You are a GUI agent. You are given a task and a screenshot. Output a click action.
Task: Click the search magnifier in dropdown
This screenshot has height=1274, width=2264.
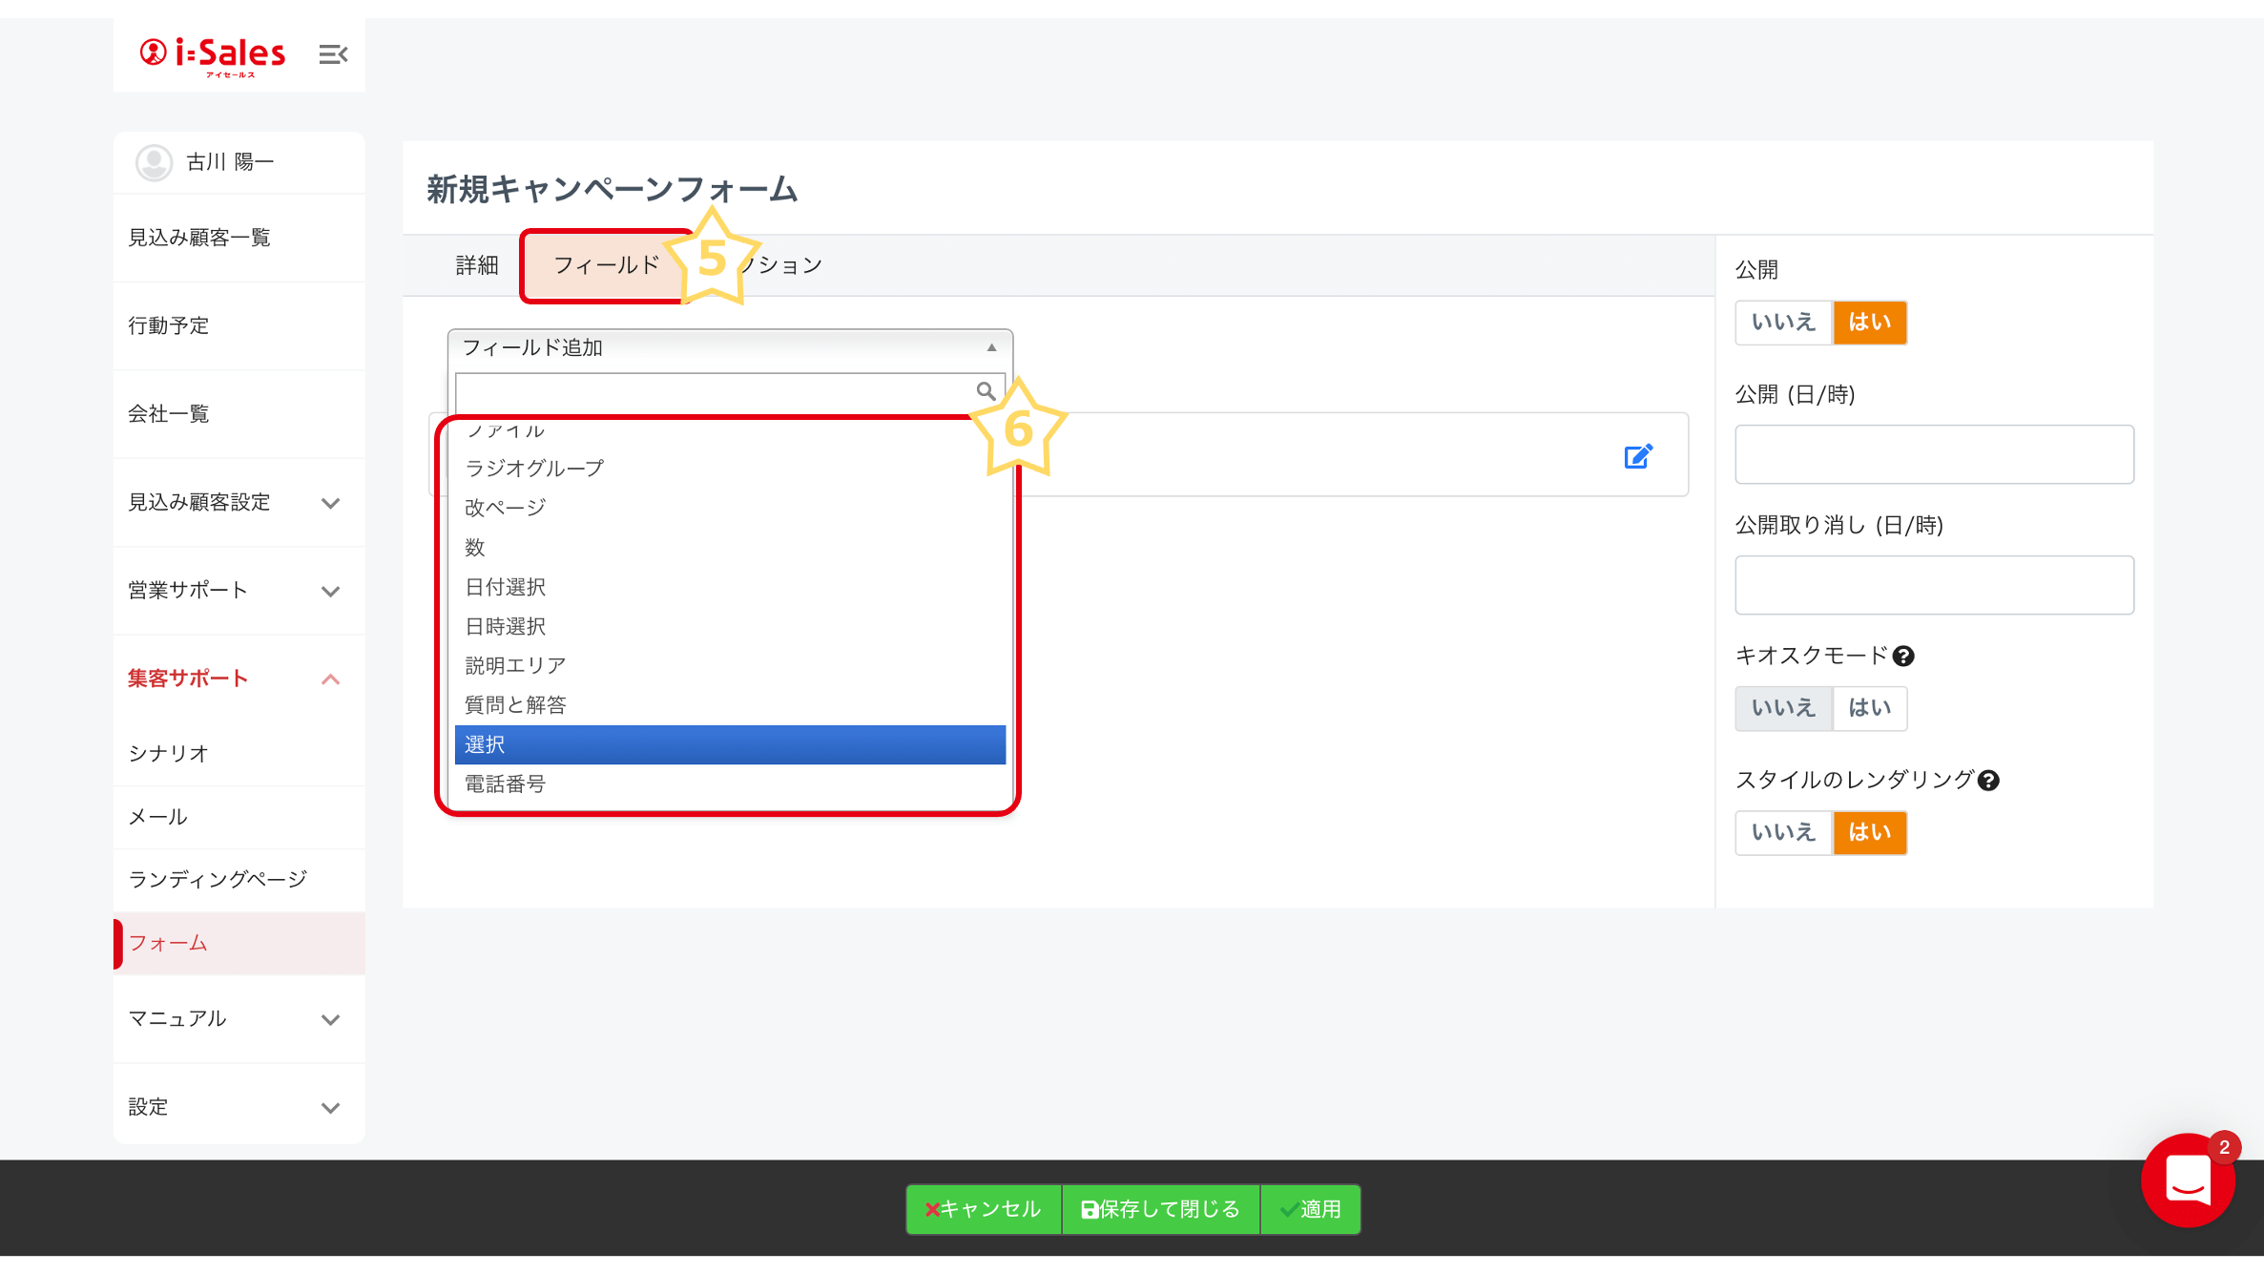(986, 391)
